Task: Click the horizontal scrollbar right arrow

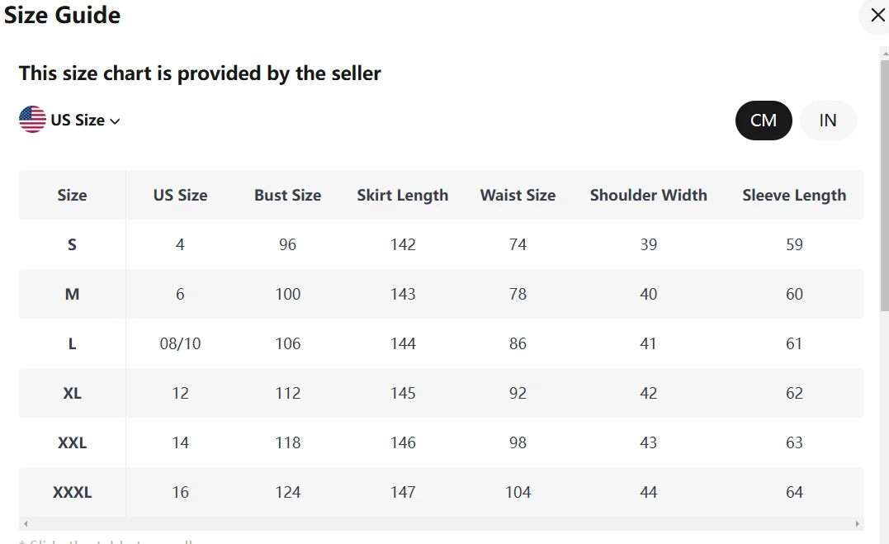Action: 858,523
